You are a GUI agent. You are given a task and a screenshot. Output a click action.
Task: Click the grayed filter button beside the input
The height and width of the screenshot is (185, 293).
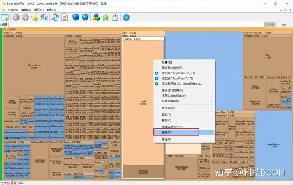(270, 24)
